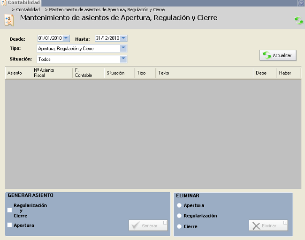Check the Apertura checkbox under Generar Asiento
The image size is (305, 240).
[9, 225]
